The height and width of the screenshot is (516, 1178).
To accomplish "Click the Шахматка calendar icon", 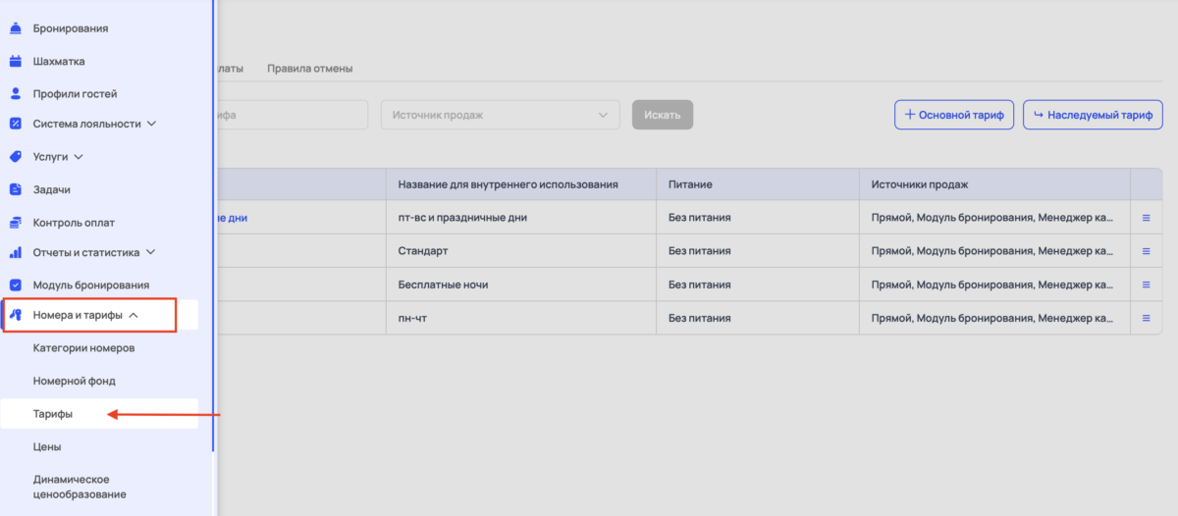I will tap(16, 61).
